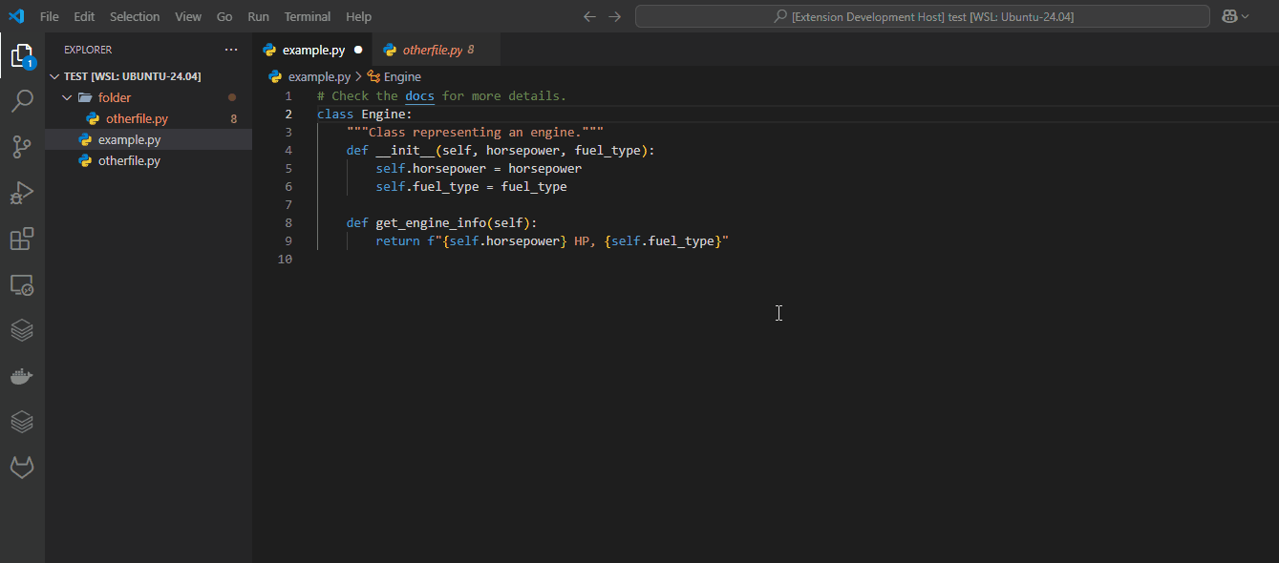Open the Run menu
Viewport: 1279px width, 563px height.
pos(258,16)
